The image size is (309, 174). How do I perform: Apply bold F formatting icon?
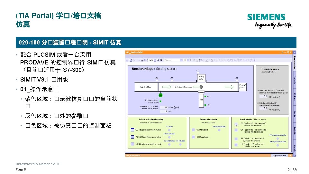click(x=191, y=60)
